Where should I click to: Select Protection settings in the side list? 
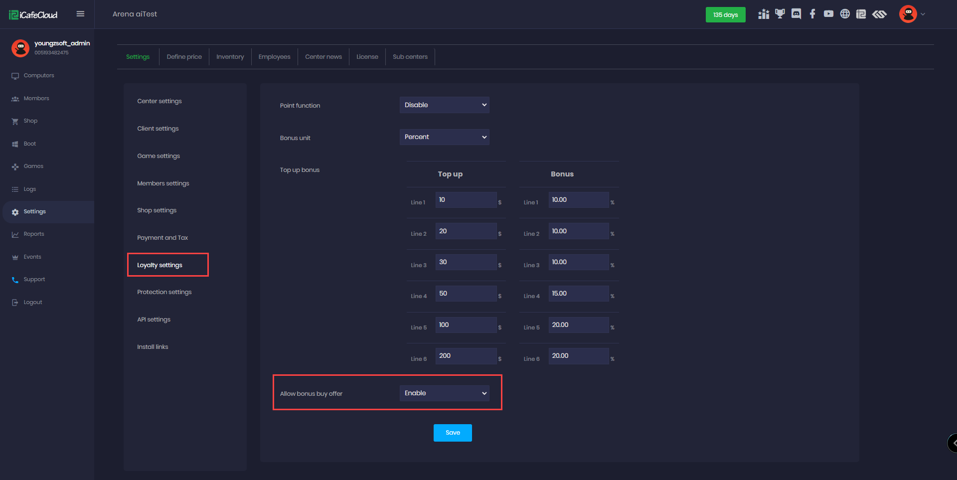tap(164, 292)
